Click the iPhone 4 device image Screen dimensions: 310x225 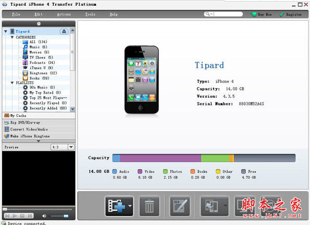[x=141, y=80]
